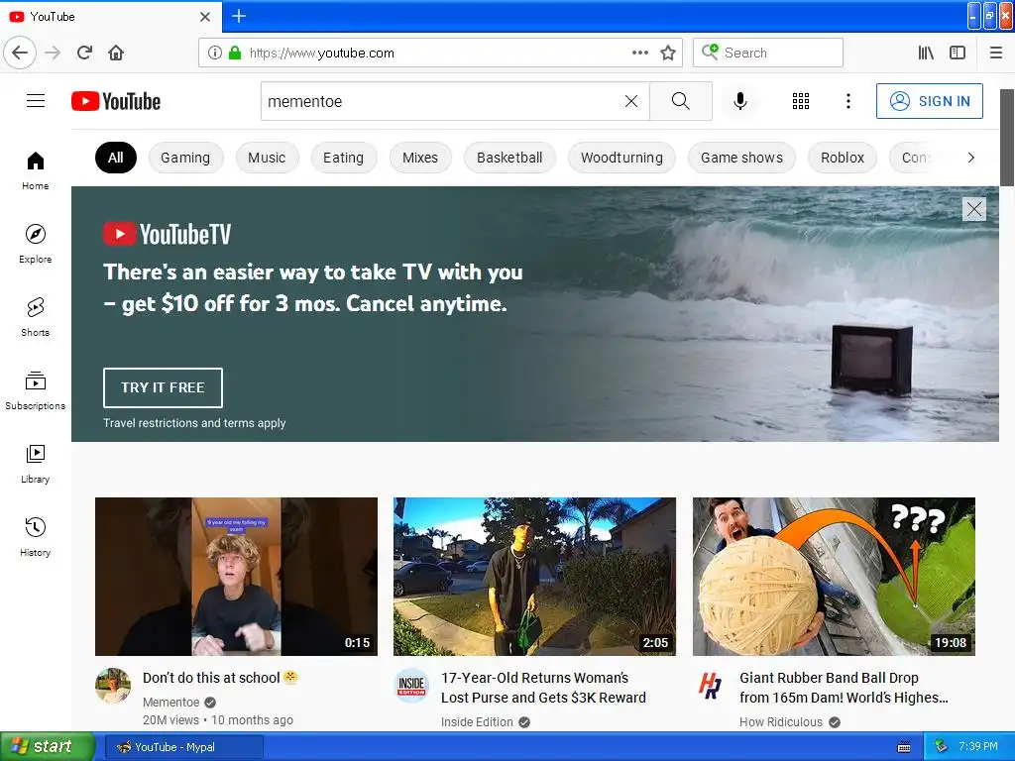The image size is (1015, 761).
Task: Dismiss the YouTube TV banner ad
Action: (974, 209)
